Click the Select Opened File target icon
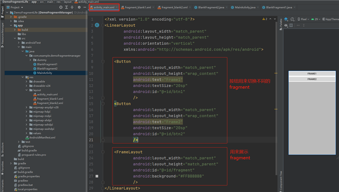 click(61, 7)
